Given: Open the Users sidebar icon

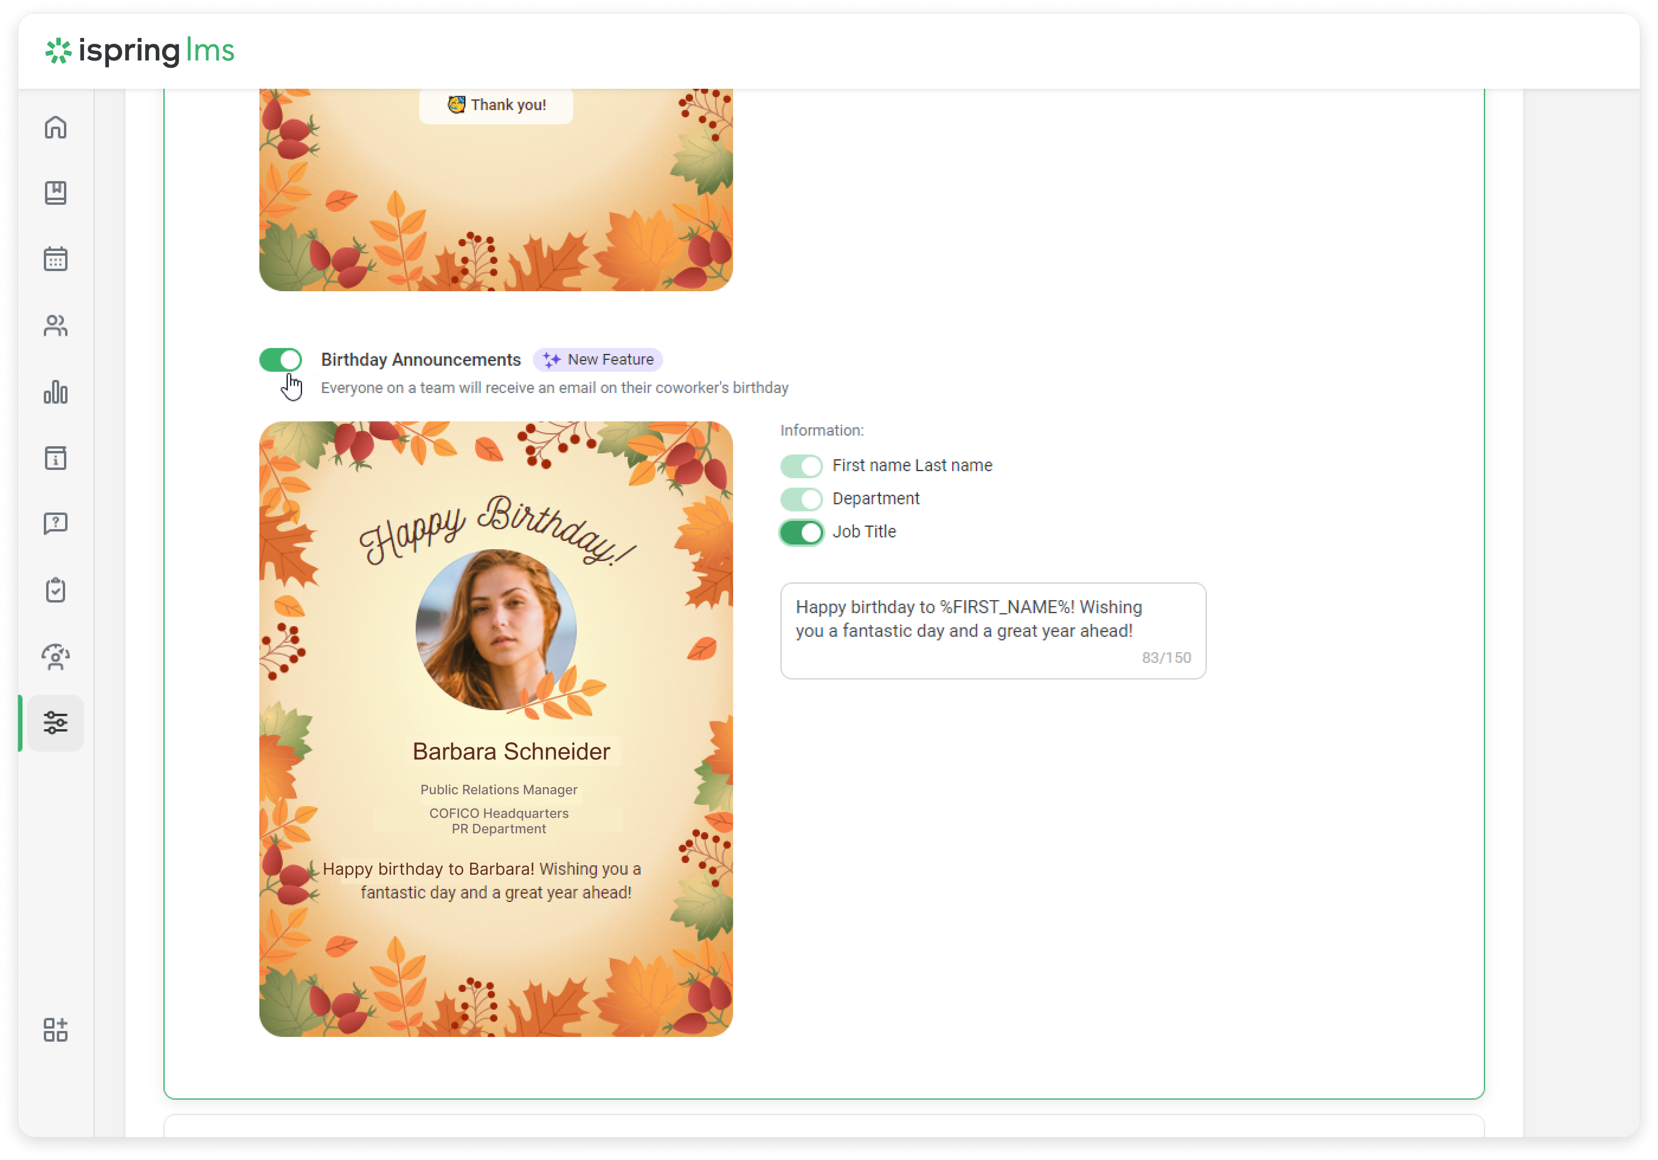Looking at the screenshot, I should (56, 326).
